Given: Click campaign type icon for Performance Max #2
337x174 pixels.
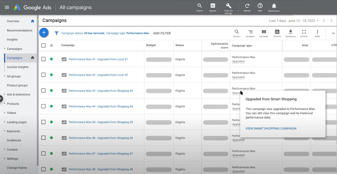Looking at the screenshot, I should click(64, 75).
